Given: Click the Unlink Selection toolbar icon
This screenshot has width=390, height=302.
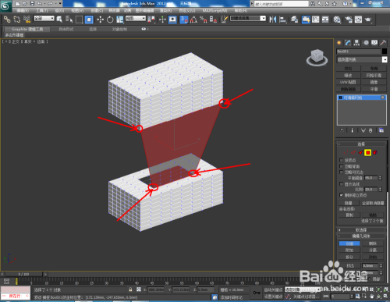Looking at the screenshot, I should [x=17, y=20].
